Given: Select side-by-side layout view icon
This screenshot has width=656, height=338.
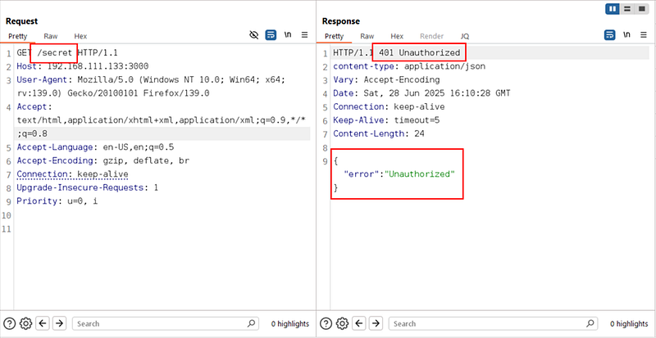Looking at the screenshot, I should click(613, 9).
